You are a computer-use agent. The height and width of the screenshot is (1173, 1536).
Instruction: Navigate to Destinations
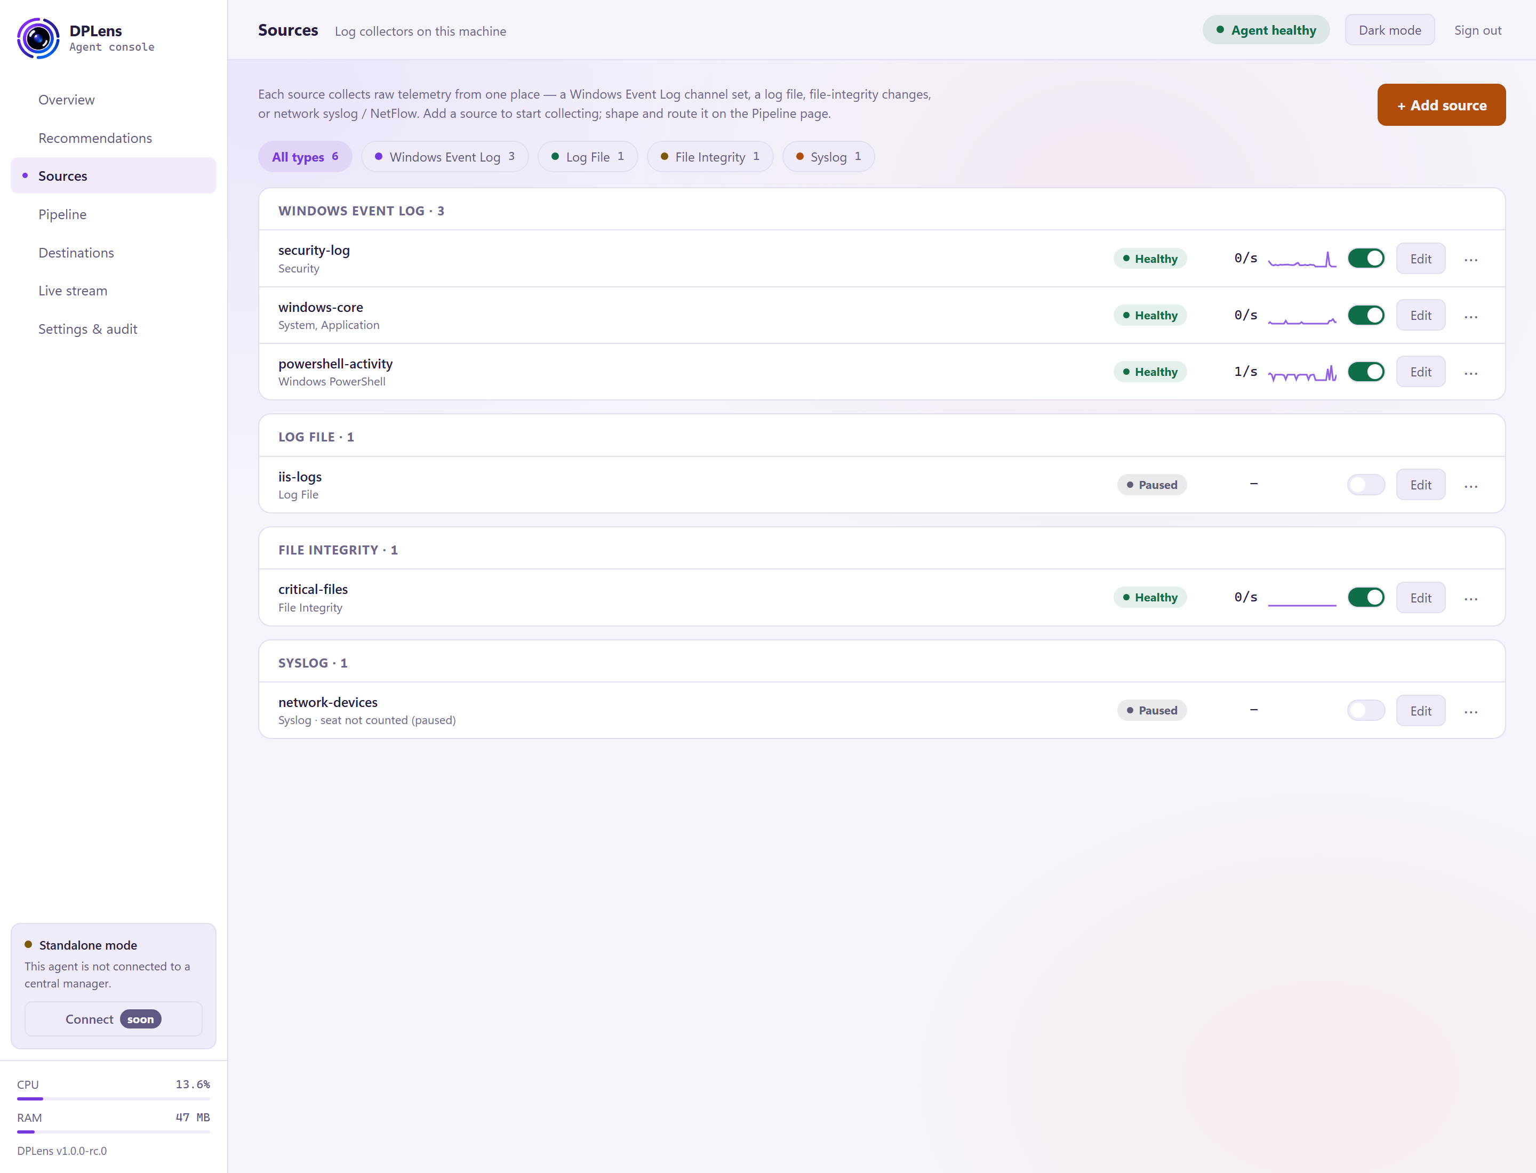tap(114, 253)
